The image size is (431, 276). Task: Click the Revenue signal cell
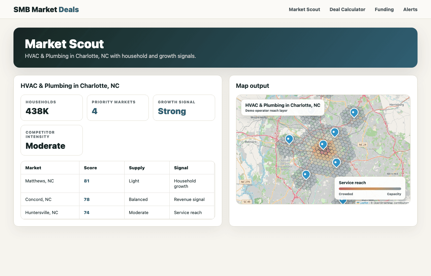[189, 199]
